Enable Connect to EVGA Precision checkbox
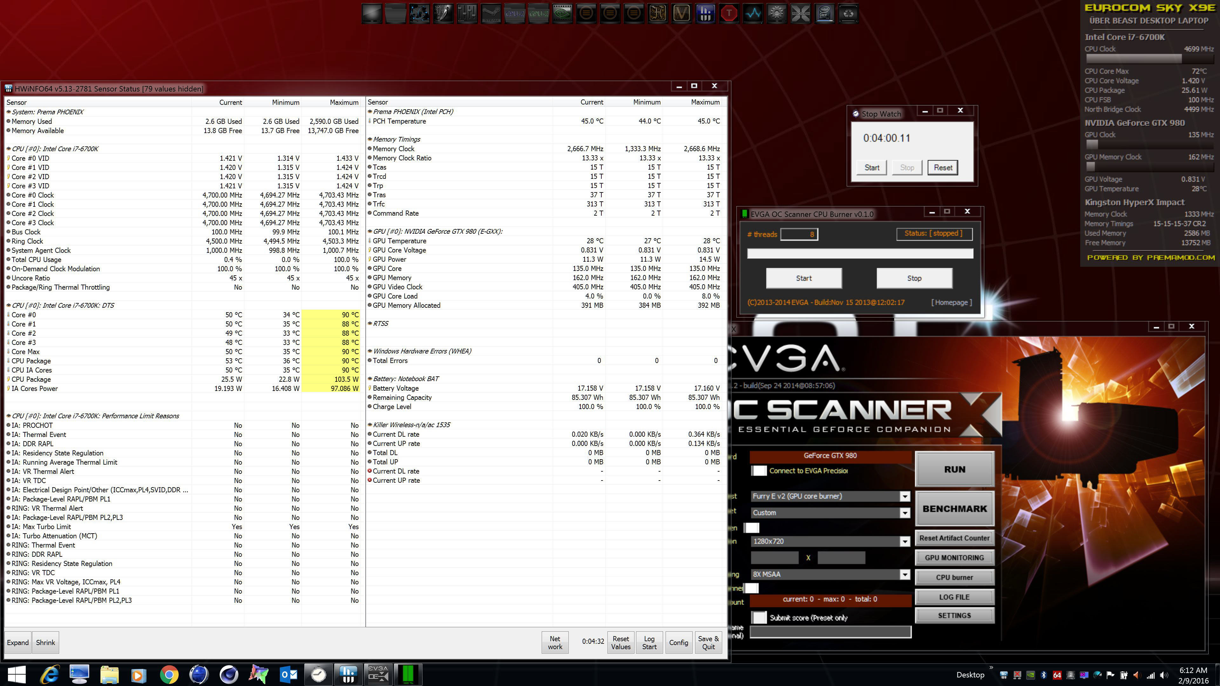Image resolution: width=1220 pixels, height=686 pixels. pyautogui.click(x=759, y=471)
